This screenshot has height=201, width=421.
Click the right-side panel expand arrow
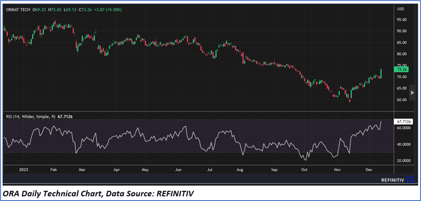(x=412, y=93)
